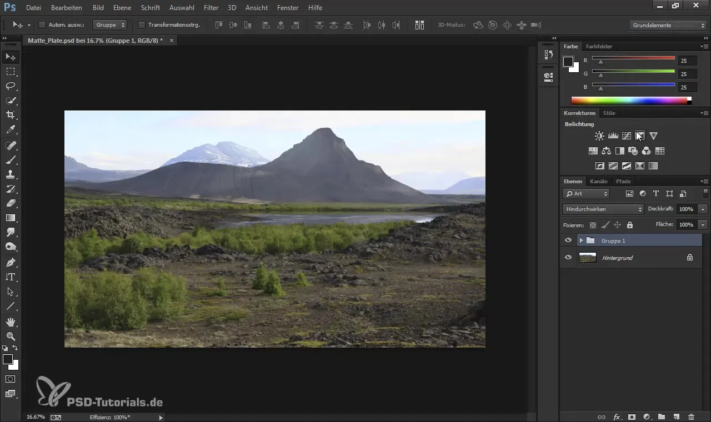711x422 pixels.
Task: Open the Datei menu
Action: tap(33, 8)
